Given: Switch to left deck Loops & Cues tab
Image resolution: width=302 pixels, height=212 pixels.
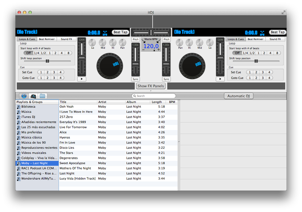Looking at the screenshot, I should [x=27, y=39].
